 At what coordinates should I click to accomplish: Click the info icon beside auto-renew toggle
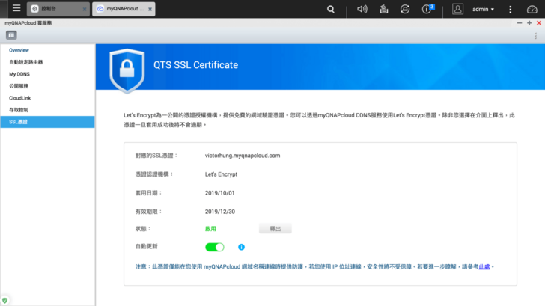tap(241, 247)
